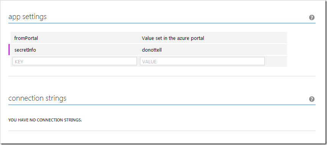Screen dimensions: 327x145
Task: Click the purple marker beside secretInfo
Action: click(x=9, y=50)
